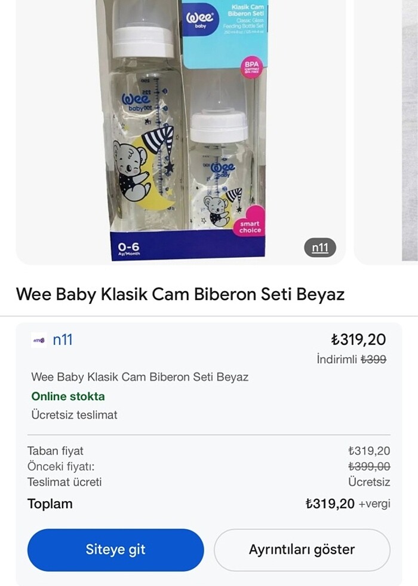The image size is (418, 586).
Task: Select product name text inside seller card
Action: coord(140,377)
